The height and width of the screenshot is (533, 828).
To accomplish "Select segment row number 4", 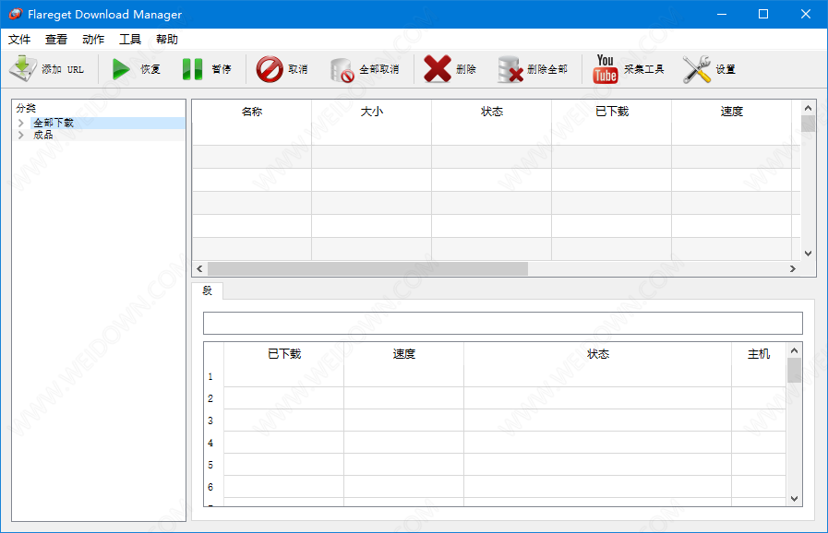I will (x=210, y=443).
